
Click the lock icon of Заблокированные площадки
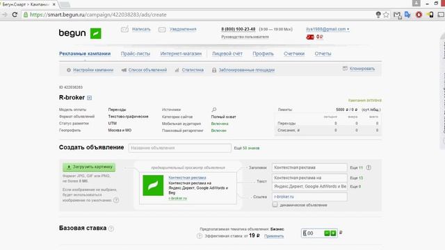(x=214, y=70)
